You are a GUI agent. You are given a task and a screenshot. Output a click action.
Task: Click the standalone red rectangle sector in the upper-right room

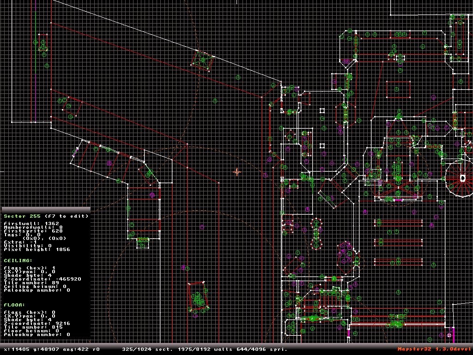point(398,89)
